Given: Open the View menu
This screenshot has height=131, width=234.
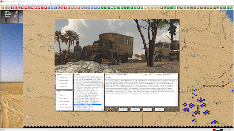Looking at the screenshot, I should pos(42,4).
